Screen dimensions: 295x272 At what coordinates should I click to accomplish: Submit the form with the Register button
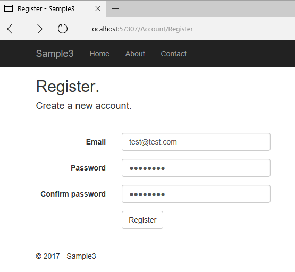(142, 220)
